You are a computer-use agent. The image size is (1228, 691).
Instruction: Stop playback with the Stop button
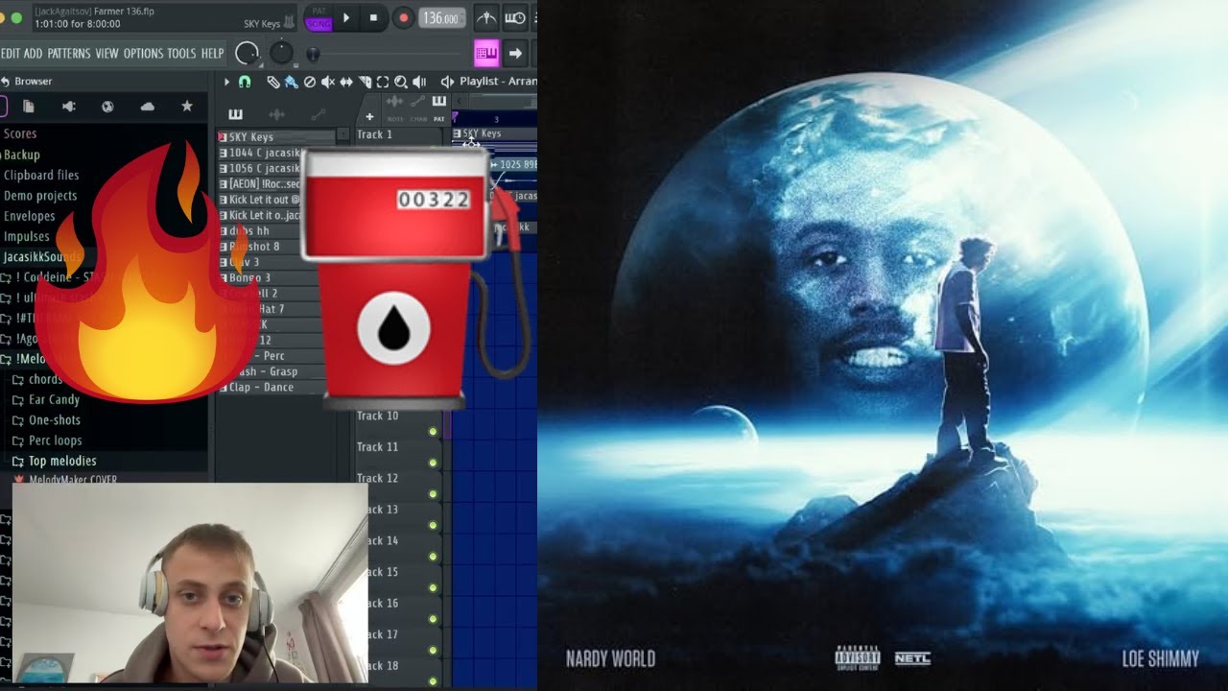[373, 17]
